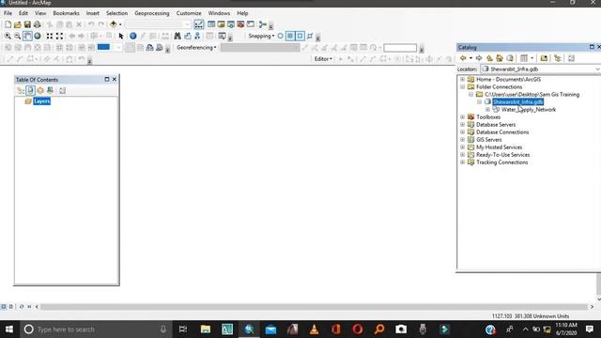Expand the Toolboxes node
Viewport: 601px width, 338px height.
point(463,116)
